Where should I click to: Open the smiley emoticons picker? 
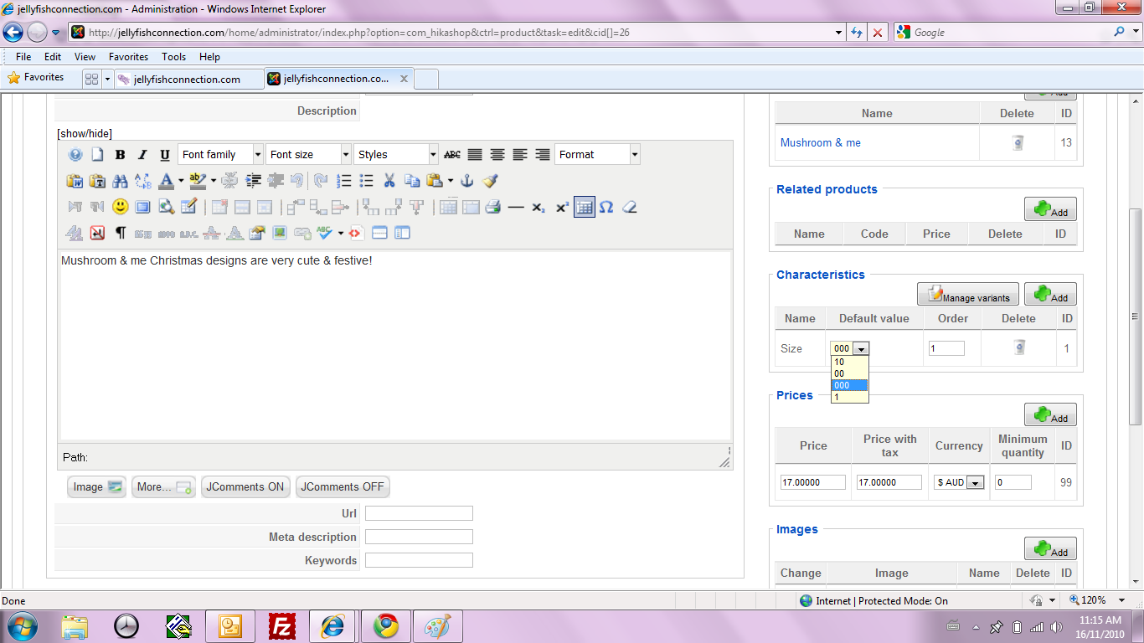click(x=120, y=207)
